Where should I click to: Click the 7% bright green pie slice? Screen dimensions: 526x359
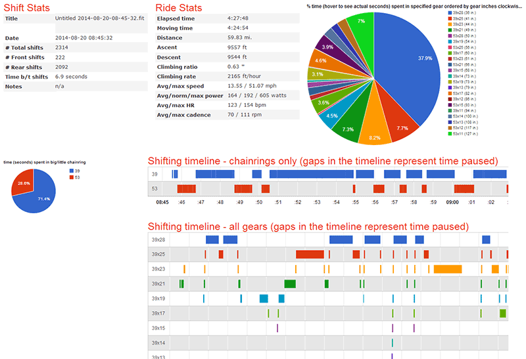pyautogui.click(x=362, y=26)
